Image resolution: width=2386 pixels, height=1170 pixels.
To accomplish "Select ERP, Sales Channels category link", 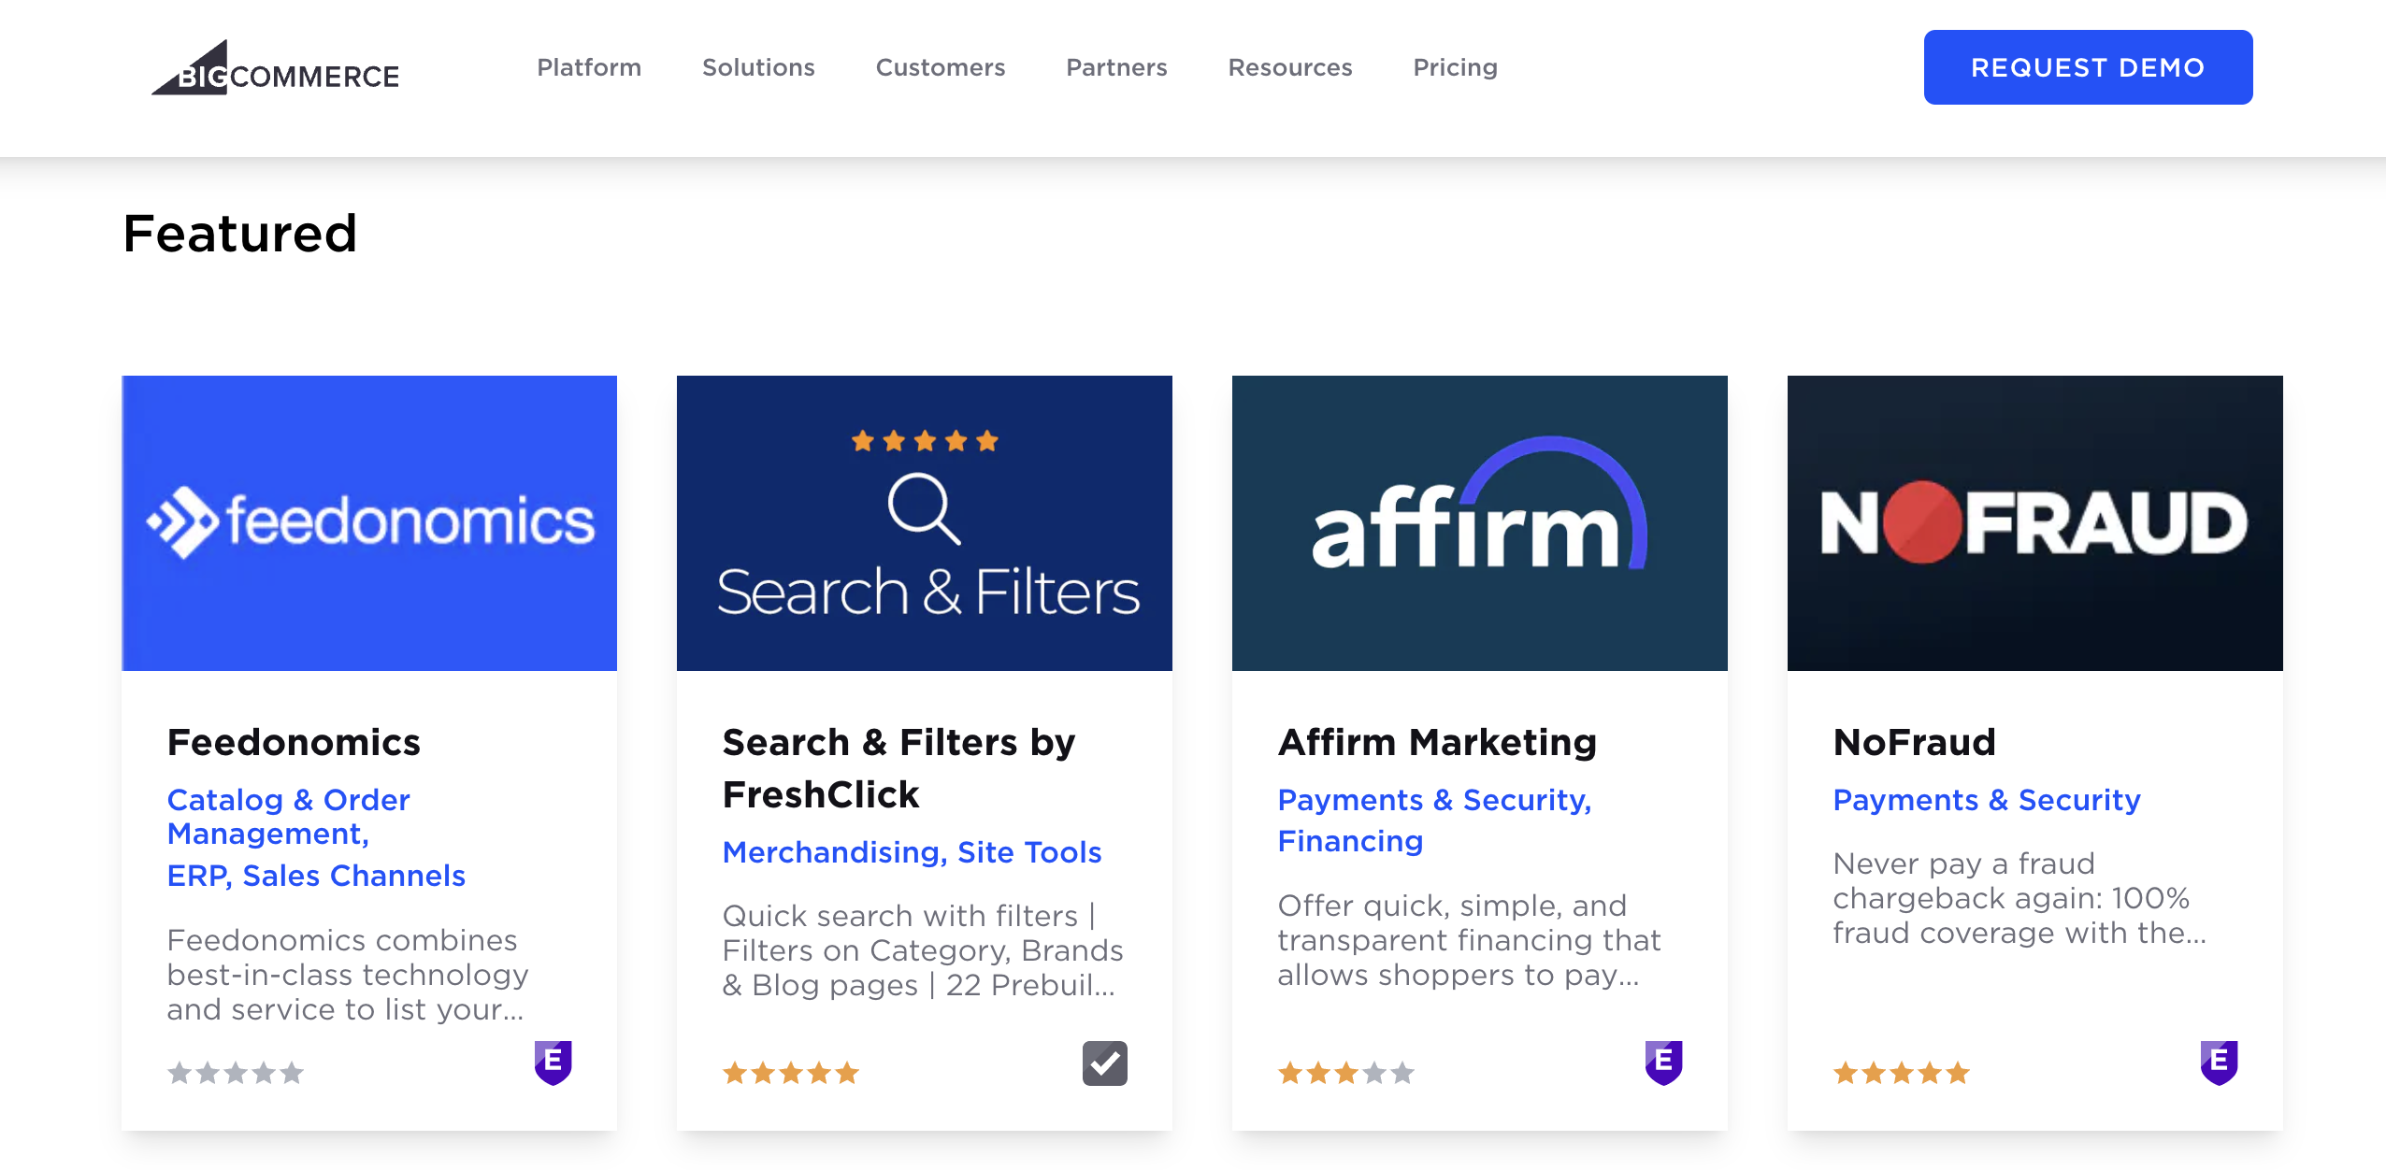I will pyautogui.click(x=316, y=876).
